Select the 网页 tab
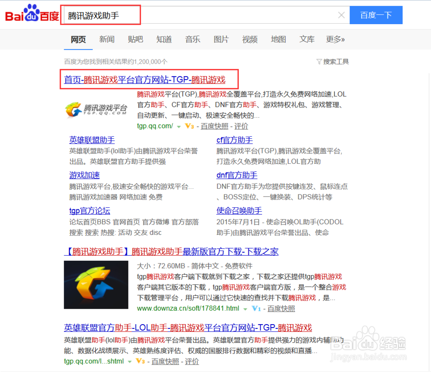Screen dimensions: 431x372 coord(78,40)
